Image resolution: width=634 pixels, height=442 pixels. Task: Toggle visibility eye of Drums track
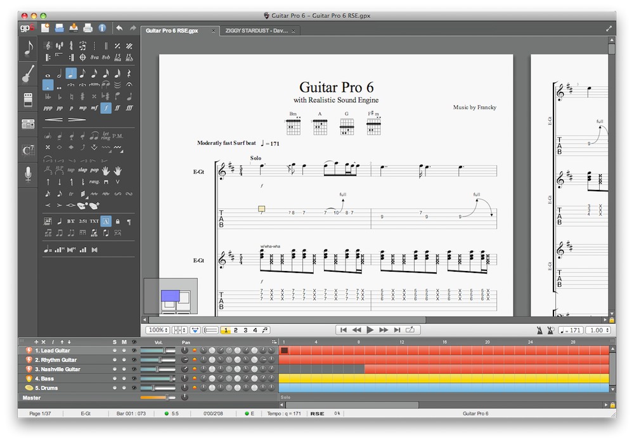pyautogui.click(x=134, y=388)
